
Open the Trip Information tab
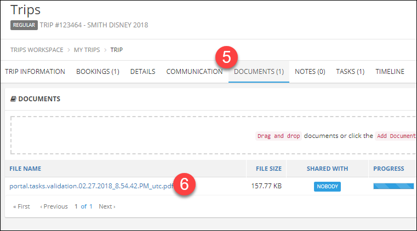(35, 72)
